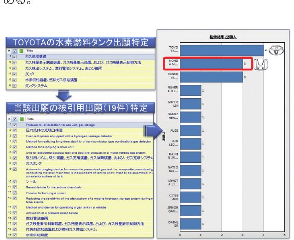Screen dimensions: 294x240
Task: Click the Honda logo beside the HONDA bar
Action: pos(260,64)
